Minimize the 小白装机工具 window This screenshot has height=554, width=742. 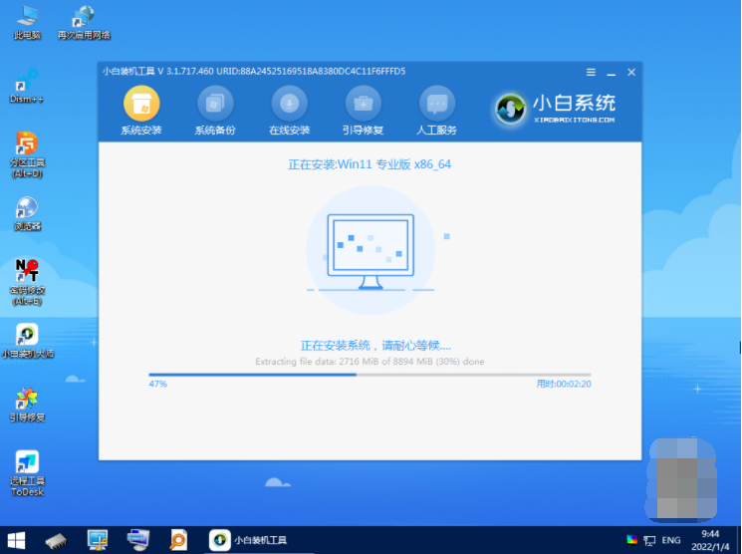[x=611, y=72]
